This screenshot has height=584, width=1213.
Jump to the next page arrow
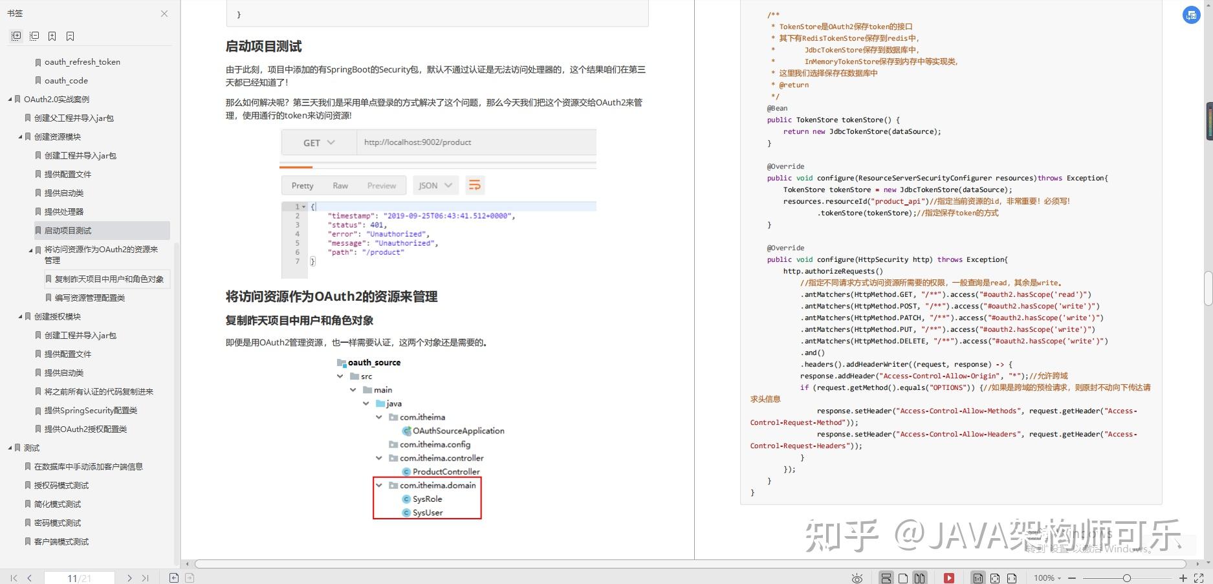[129, 578]
